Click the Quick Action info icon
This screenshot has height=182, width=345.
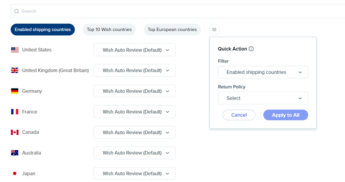tap(251, 49)
